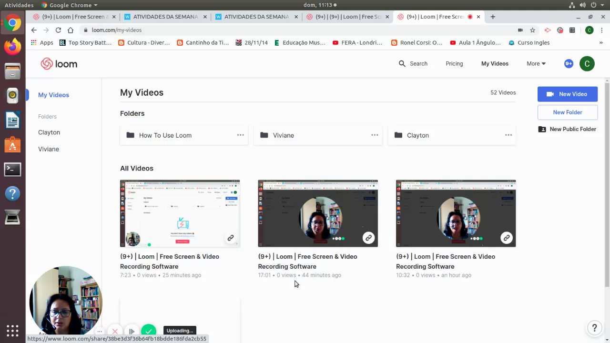The height and width of the screenshot is (343, 610).
Task: Switch to the (9+) | (9+) | Loom tab
Action: click(x=347, y=17)
